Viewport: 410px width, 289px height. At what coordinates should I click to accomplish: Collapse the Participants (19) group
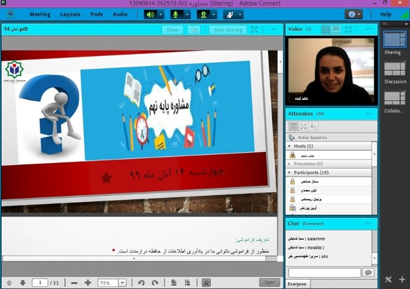[288, 172]
